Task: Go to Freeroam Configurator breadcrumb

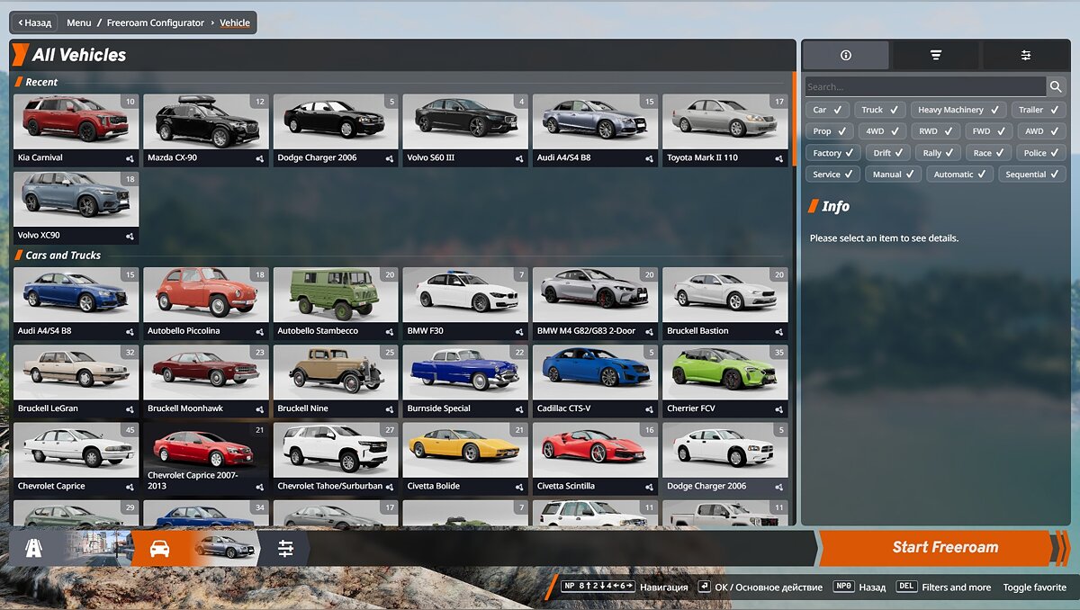Action: point(156,22)
